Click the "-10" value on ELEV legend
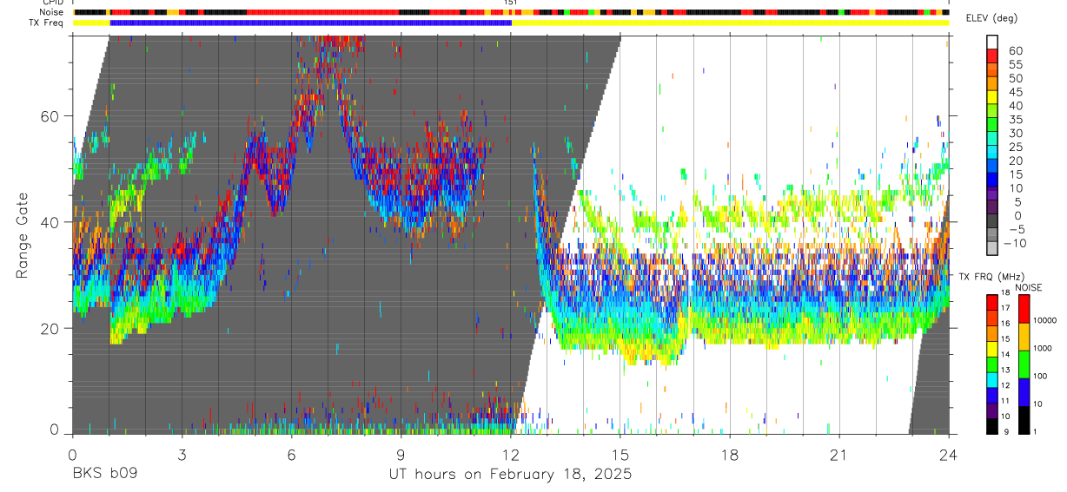The image size is (1067, 492). (x=1015, y=244)
